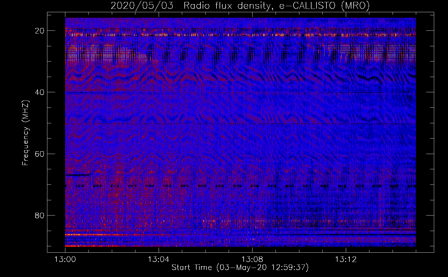This screenshot has width=448, height=277.
Task: Click the '13:08' time tick label
Action: coord(252,260)
